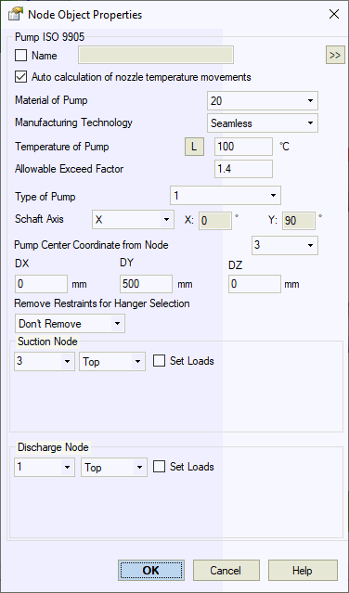
Task: Expand the Type of Pump combo box
Action: 226,196
